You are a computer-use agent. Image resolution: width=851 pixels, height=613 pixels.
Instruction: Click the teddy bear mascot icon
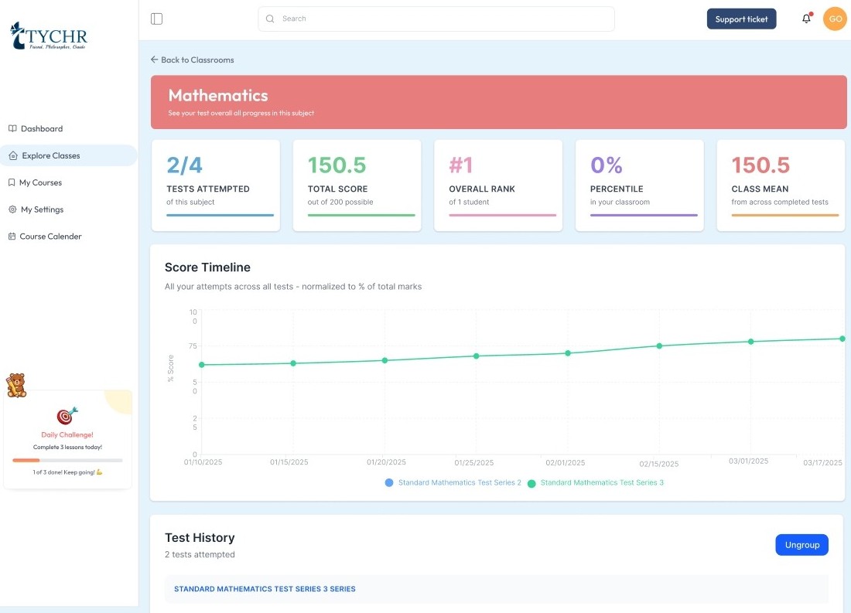(16, 384)
